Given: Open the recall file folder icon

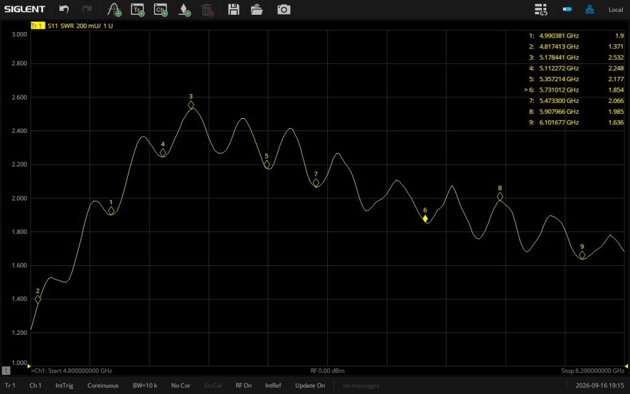Looking at the screenshot, I should (x=257, y=9).
